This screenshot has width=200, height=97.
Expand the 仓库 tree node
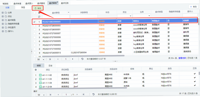click(3, 13)
